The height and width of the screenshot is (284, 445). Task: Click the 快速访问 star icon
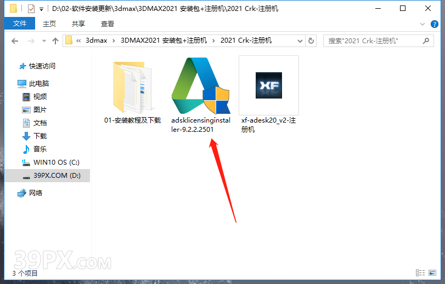(x=22, y=66)
